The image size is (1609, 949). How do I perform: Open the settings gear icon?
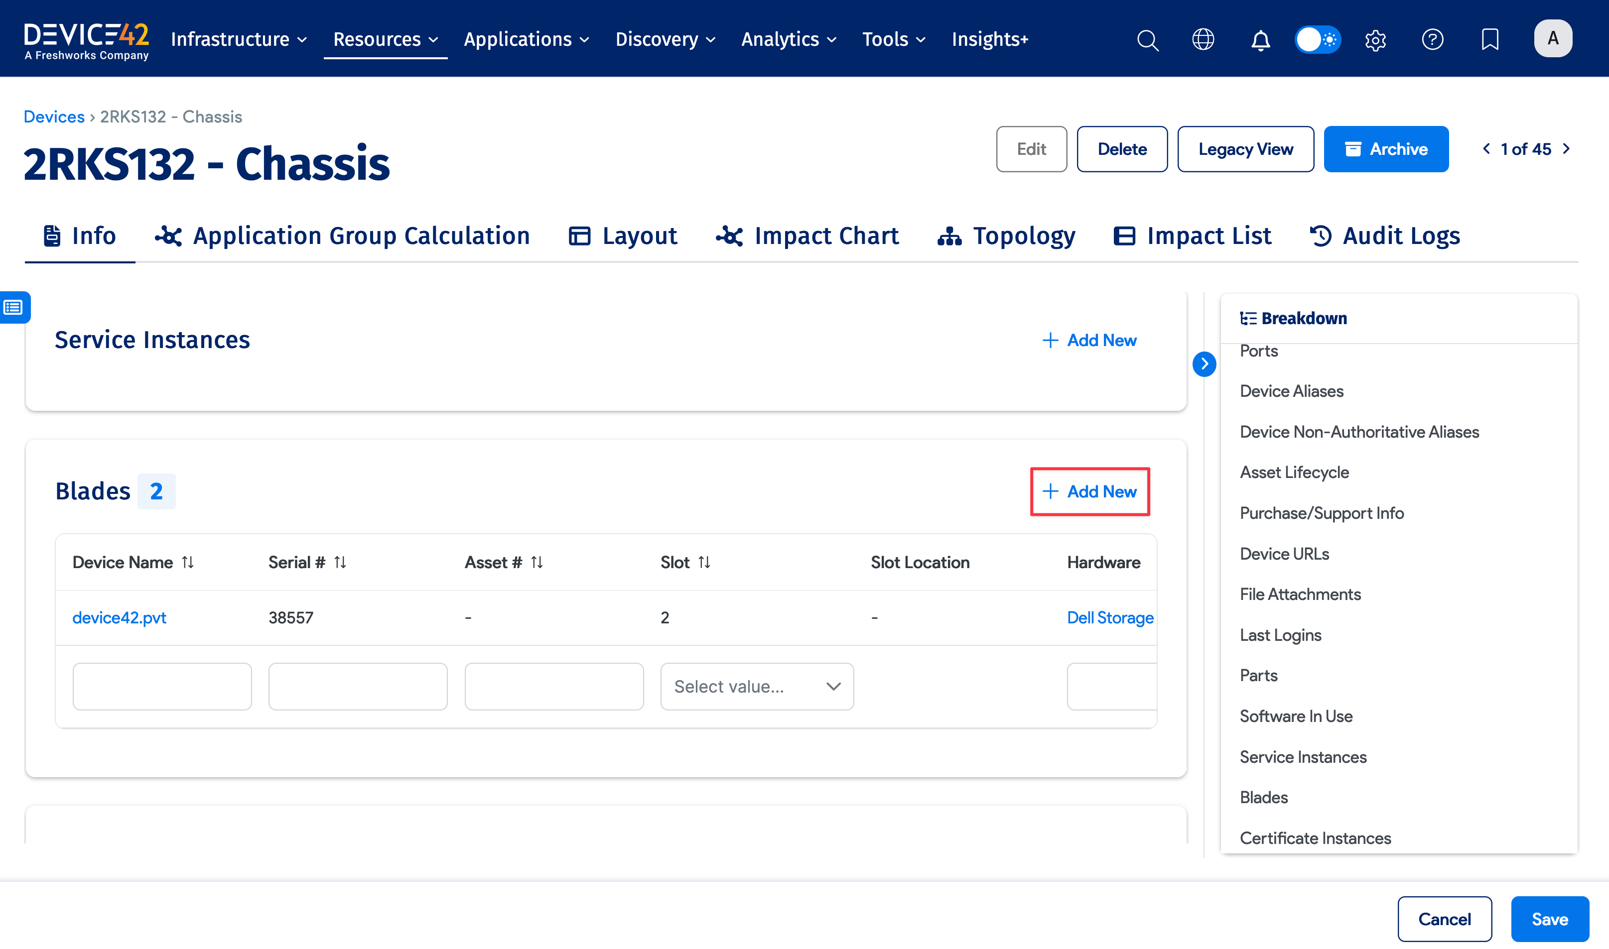tap(1375, 40)
